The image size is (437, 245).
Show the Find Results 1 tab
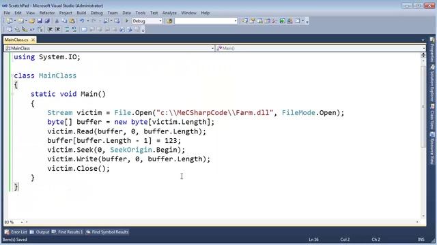tap(68, 232)
